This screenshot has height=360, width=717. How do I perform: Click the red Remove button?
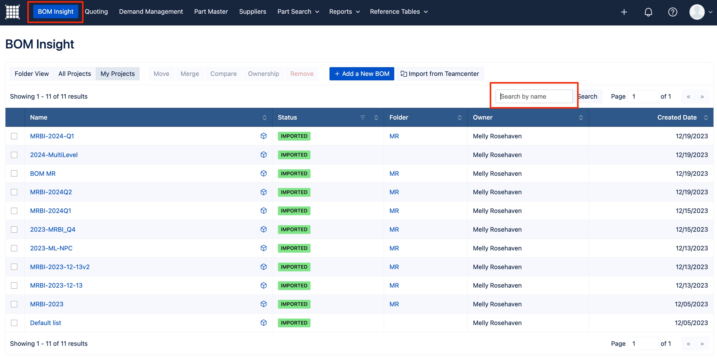[x=302, y=74]
